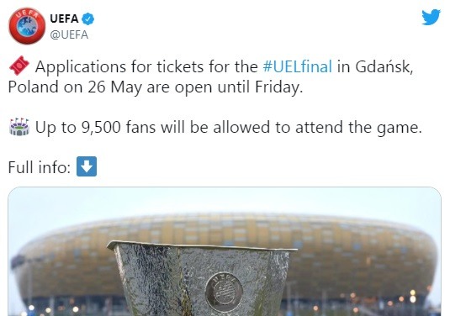
Task: Click the word 'Gdańsk' in the tweet
Action: pyautogui.click(x=384, y=66)
